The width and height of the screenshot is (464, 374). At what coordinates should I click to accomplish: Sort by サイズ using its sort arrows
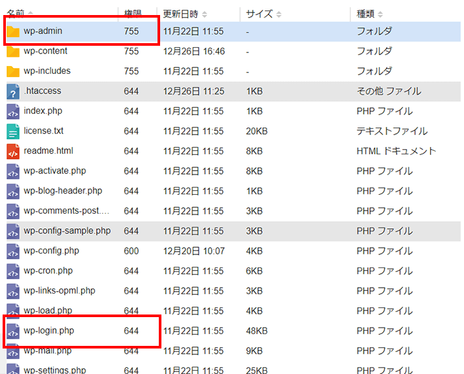click(279, 14)
